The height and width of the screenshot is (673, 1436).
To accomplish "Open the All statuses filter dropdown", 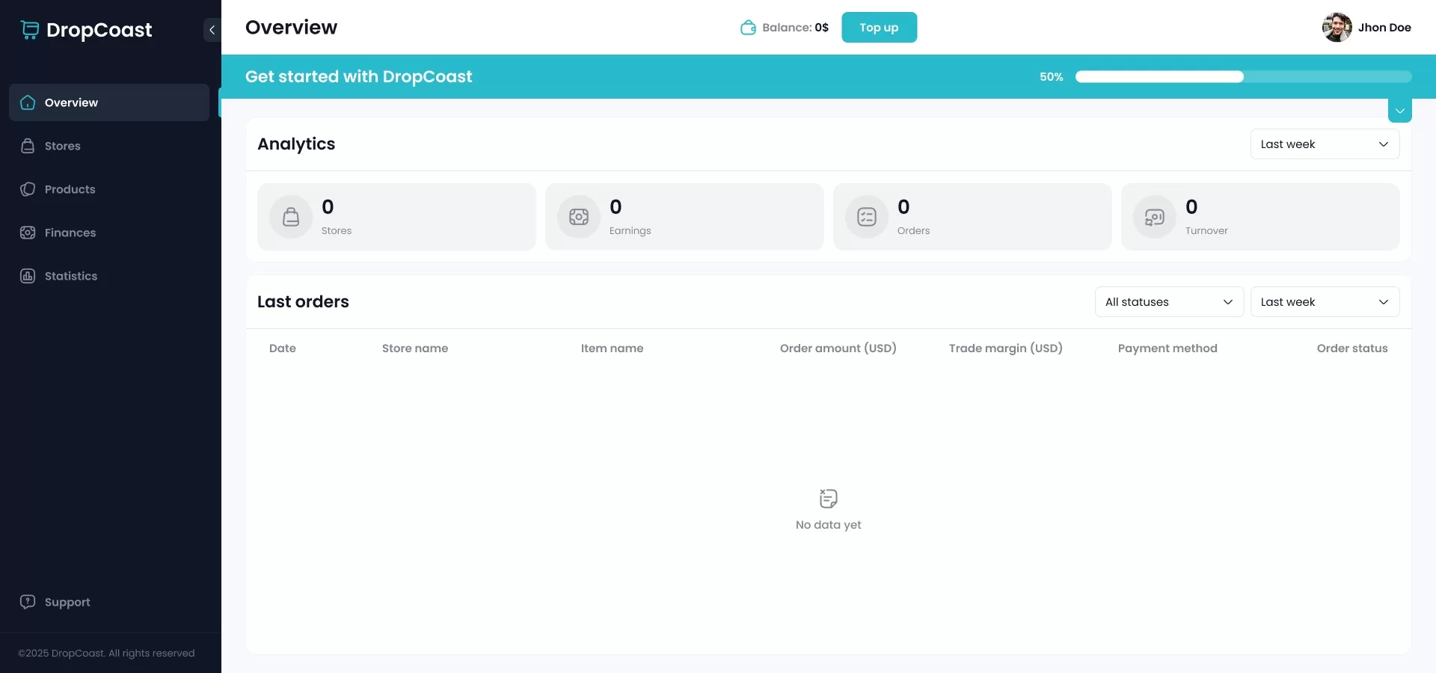I will pos(1168,301).
